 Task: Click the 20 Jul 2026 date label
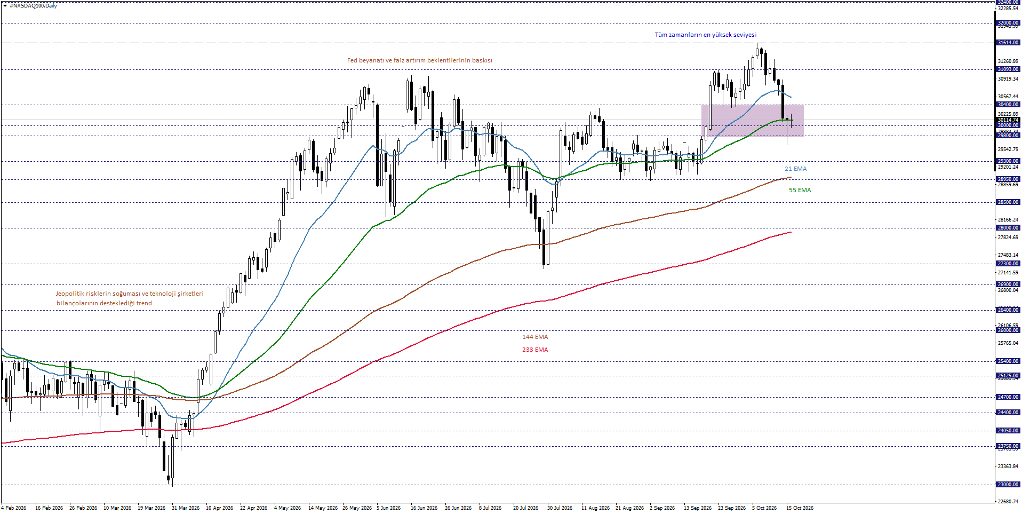click(525, 508)
